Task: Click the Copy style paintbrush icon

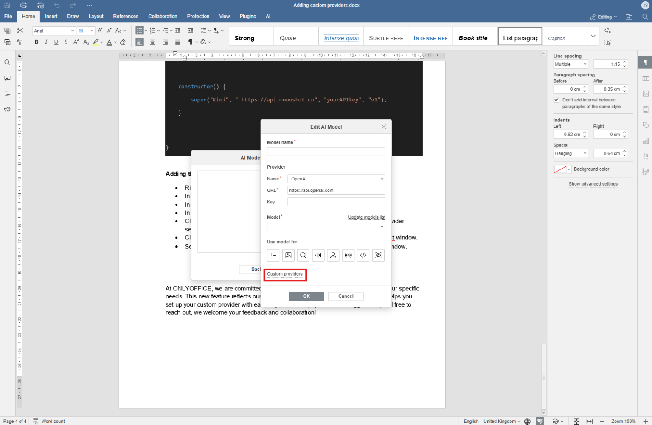Action: tap(20, 42)
